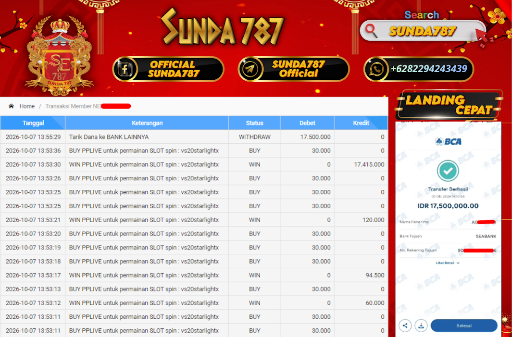
Task: Click the timestamp 2026-10-07 13:53:12
Action: click(33, 303)
